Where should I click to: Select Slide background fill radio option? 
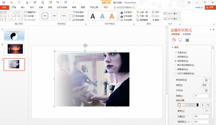[184, 73]
